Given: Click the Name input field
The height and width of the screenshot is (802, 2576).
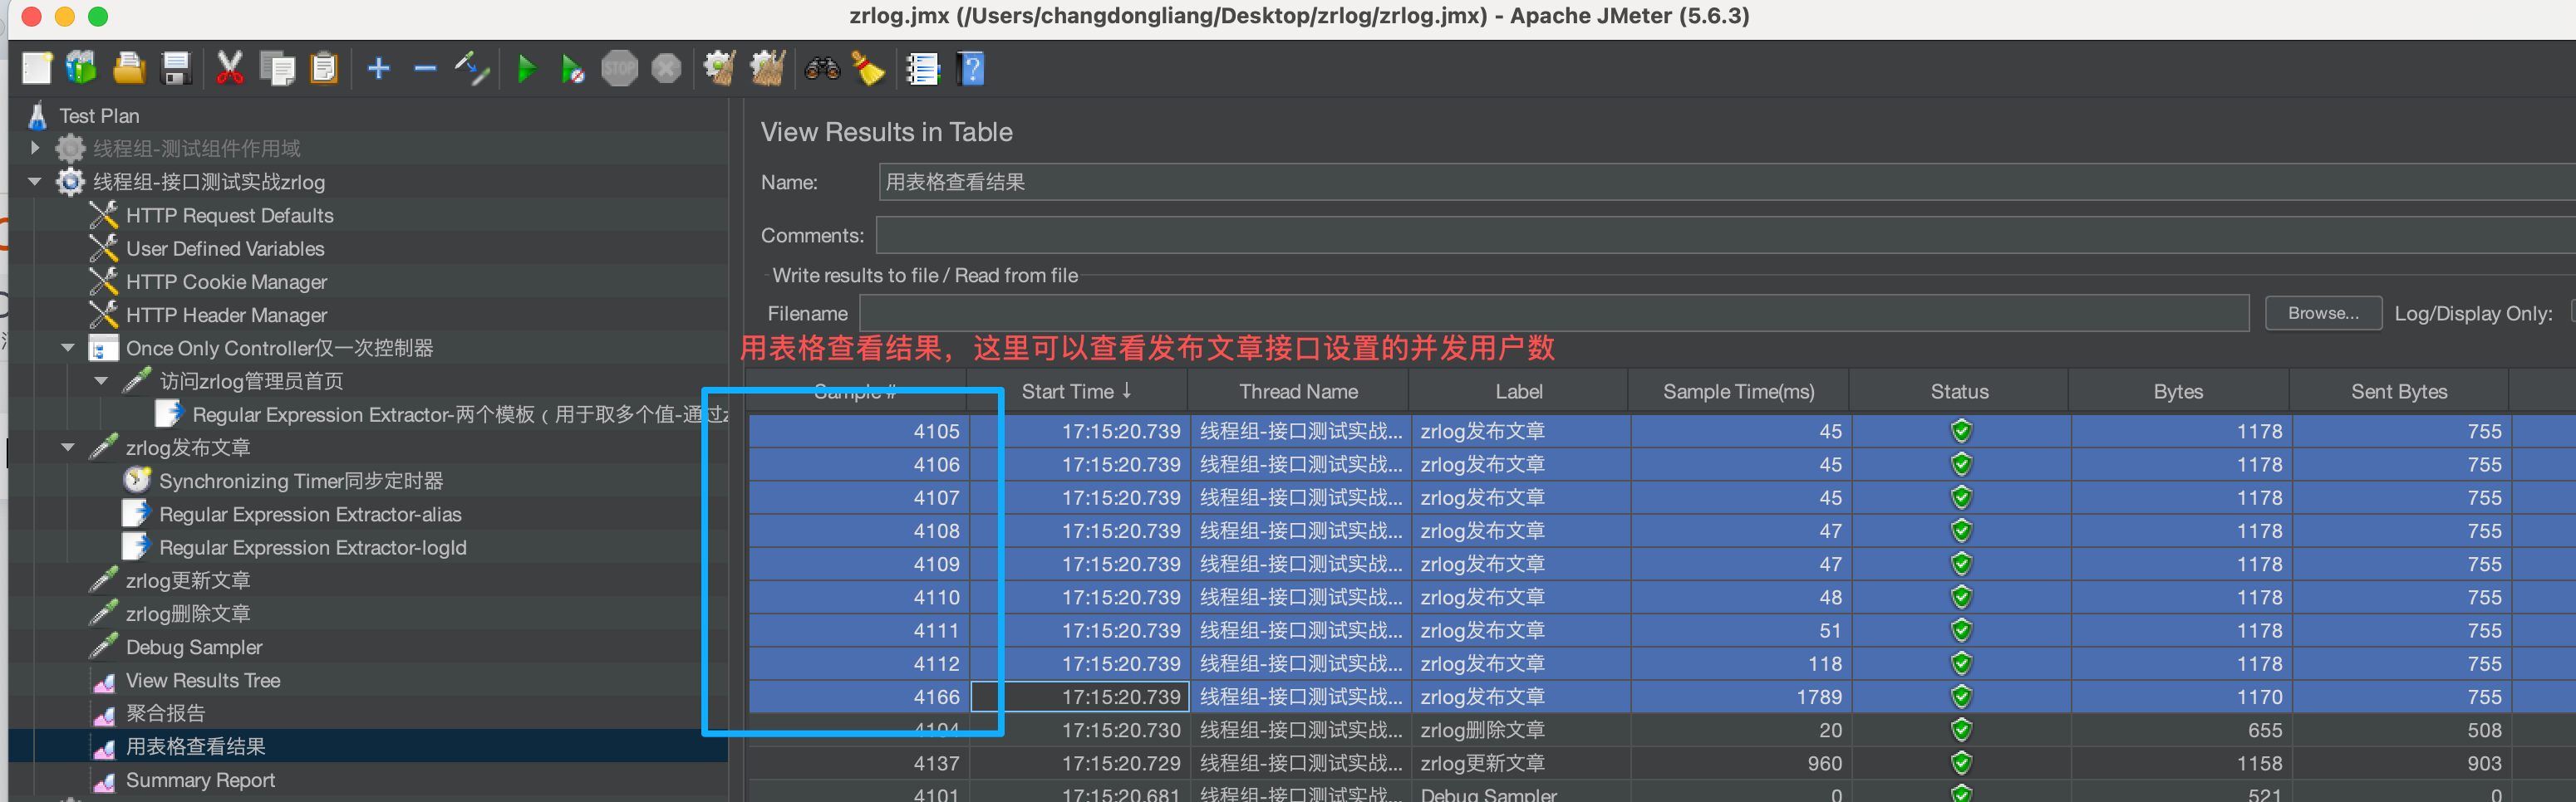Looking at the screenshot, I should [1726, 182].
